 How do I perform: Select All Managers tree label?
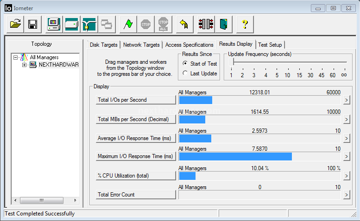(44, 57)
